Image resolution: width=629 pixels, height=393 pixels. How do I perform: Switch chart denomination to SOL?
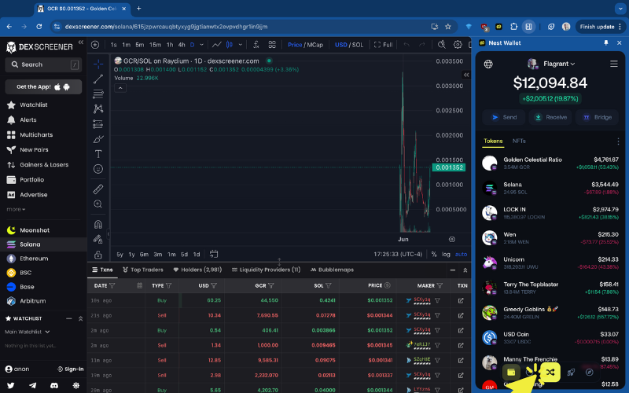(358, 45)
